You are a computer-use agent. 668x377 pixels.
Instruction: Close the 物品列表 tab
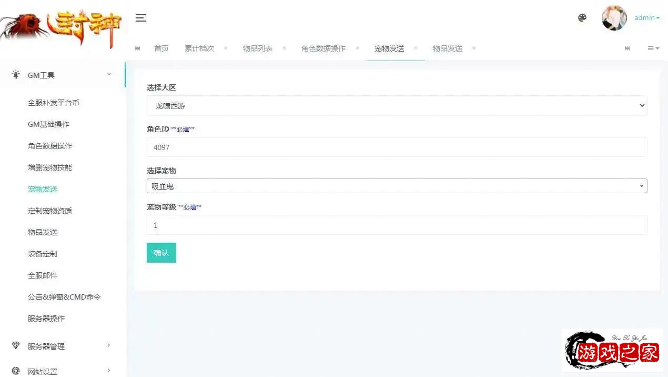(x=284, y=48)
